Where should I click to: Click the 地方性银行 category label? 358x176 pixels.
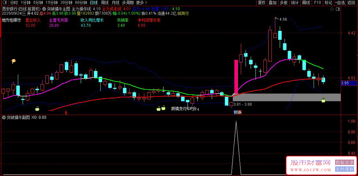coord(11,20)
